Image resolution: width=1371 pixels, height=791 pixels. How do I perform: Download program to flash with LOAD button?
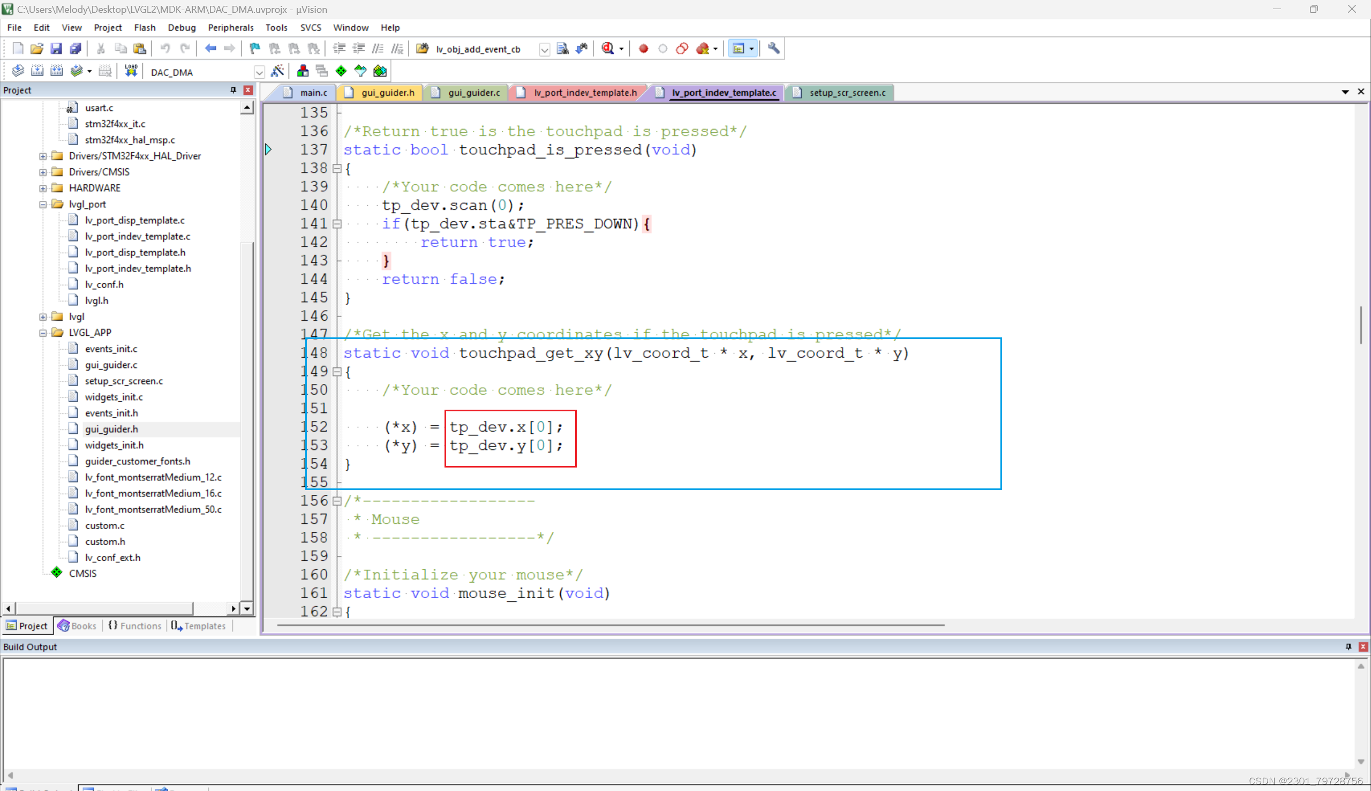click(x=130, y=71)
